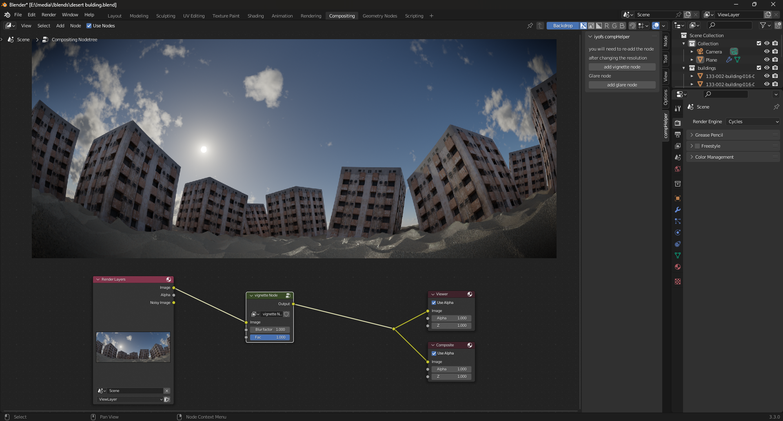Open the Object Properties tab
Viewport: 783px width, 421px height.
[x=677, y=198]
